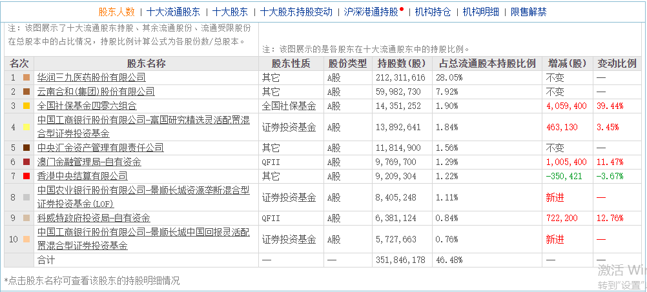Image resolution: width=647 pixels, height=292 pixels.
Task: Open 富国研究精选灵活配置混合型 fund link
Action: 143,127
